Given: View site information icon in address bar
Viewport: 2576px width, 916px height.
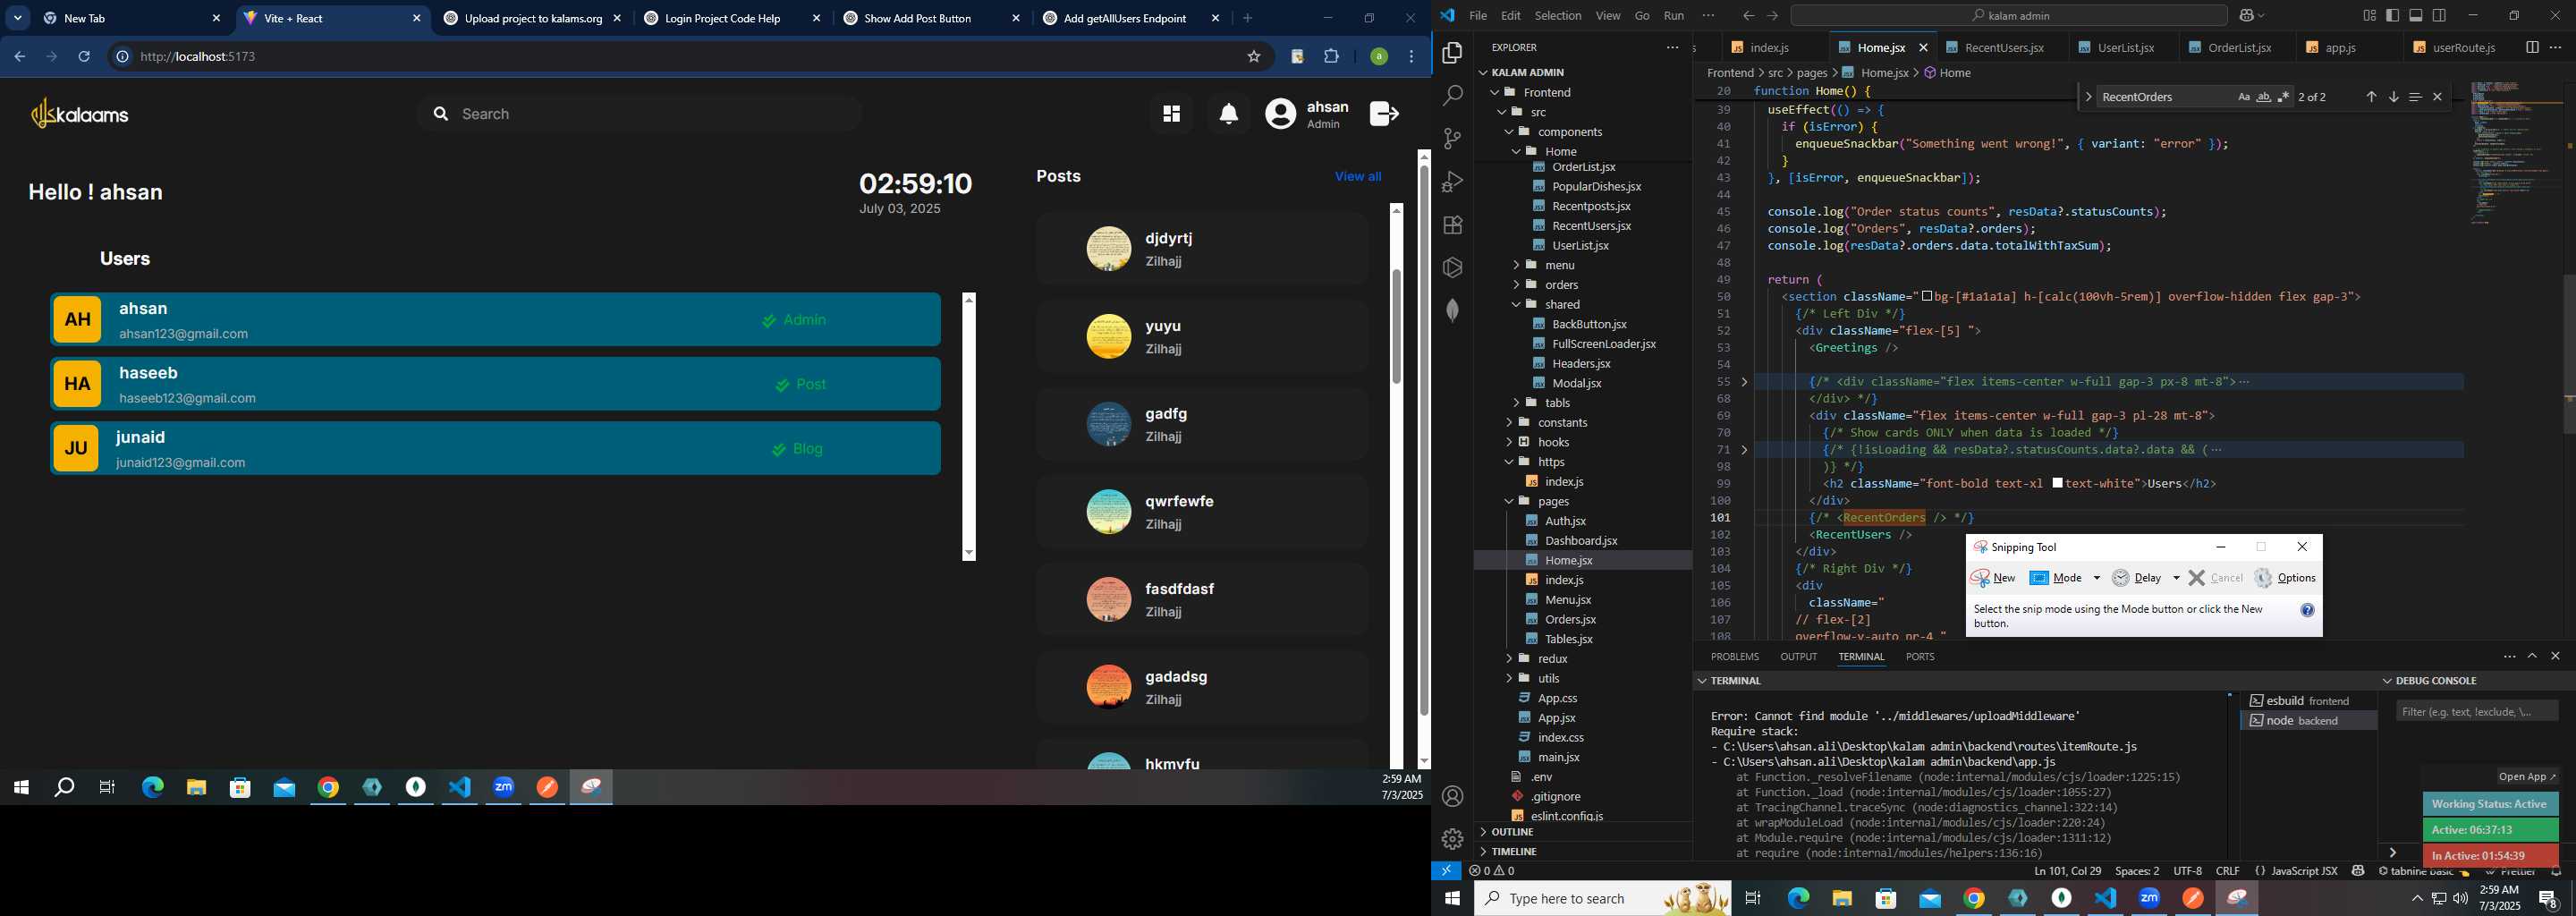Looking at the screenshot, I should click(122, 57).
